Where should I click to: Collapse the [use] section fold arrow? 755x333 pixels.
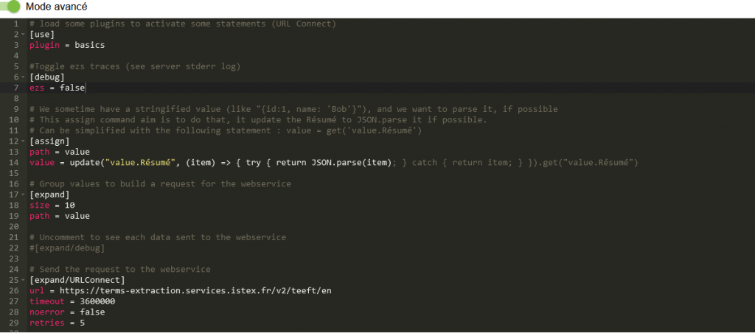tap(24, 35)
